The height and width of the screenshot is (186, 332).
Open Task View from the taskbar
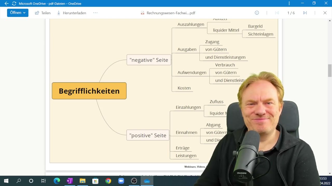(x=44, y=181)
